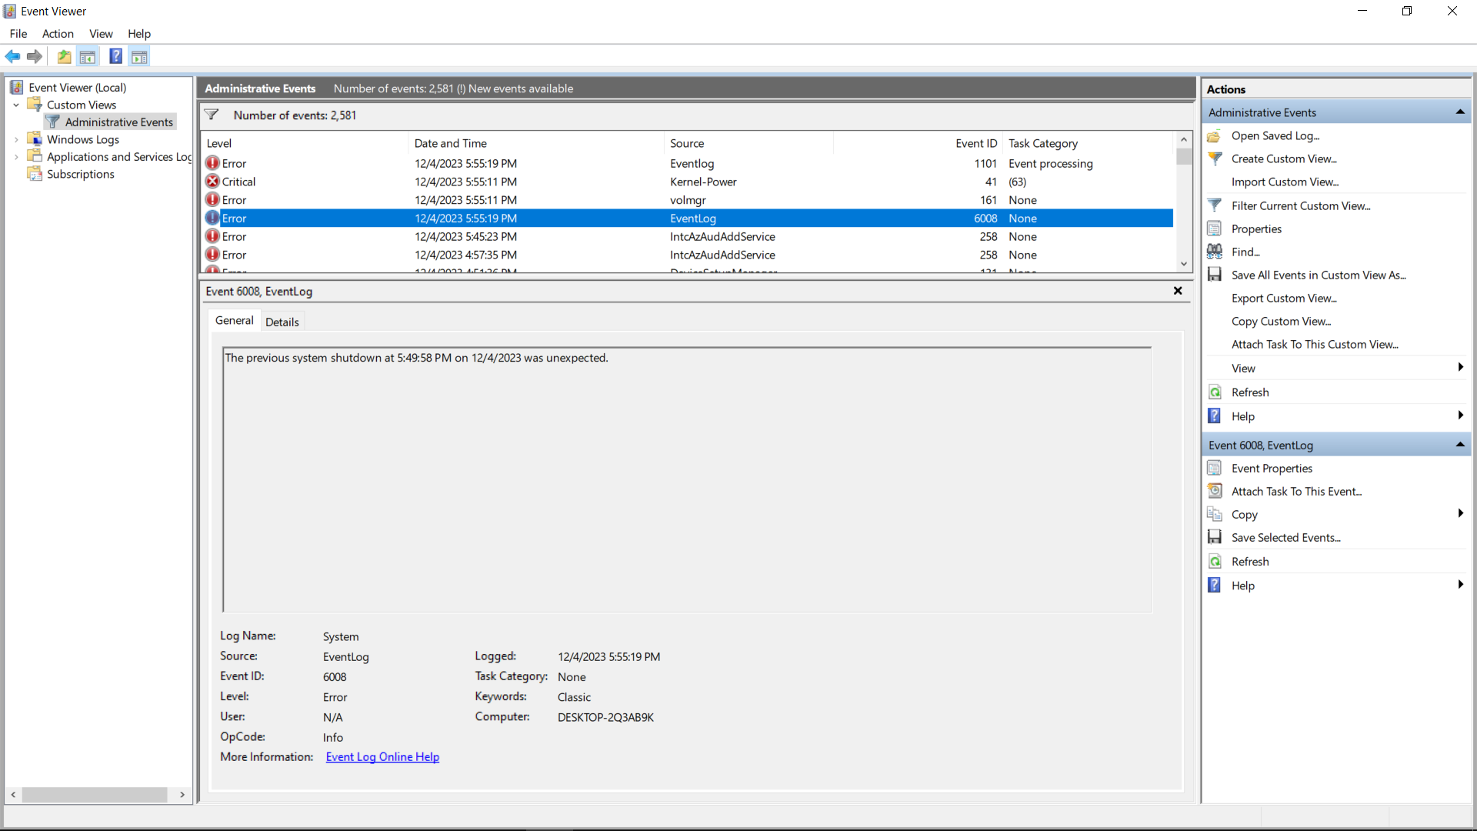Click the Find binoculars icon

(1215, 252)
